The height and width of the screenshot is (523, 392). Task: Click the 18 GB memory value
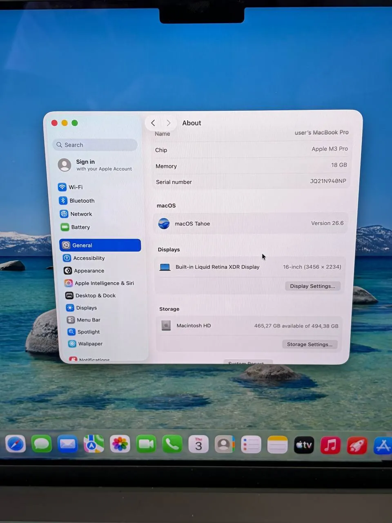tap(339, 165)
